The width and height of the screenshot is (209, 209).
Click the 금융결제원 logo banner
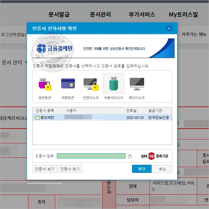(55, 48)
